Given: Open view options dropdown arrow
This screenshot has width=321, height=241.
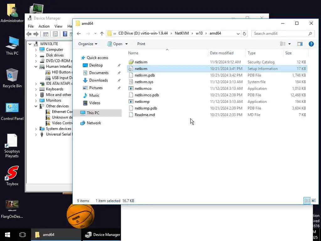Looking at the screenshot, I should coord(289,44).
